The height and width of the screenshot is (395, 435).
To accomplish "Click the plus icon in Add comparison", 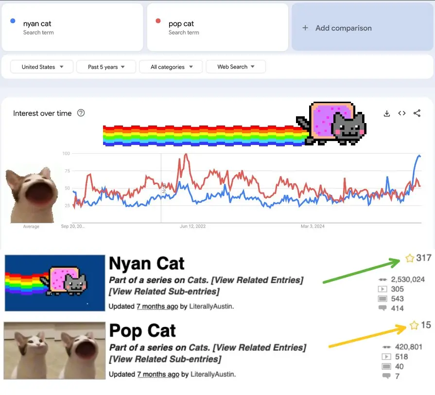I will click(305, 28).
